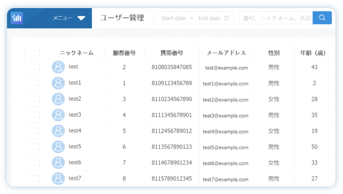The width and height of the screenshot is (343, 194).
Task: Click the bar-chart app logo icon
Action: 17,18
